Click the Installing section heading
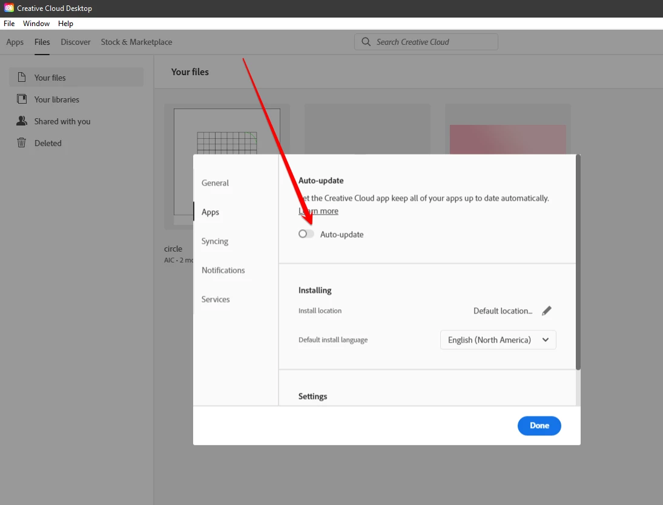Image resolution: width=663 pixels, height=505 pixels. [x=315, y=290]
